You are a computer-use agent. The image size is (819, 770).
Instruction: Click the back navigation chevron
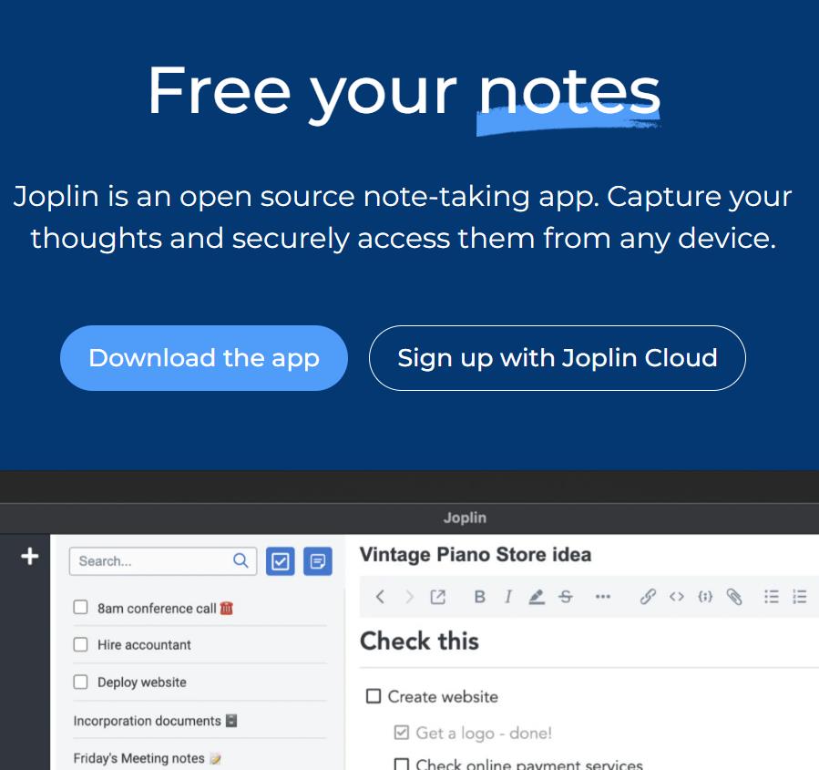pos(380,597)
